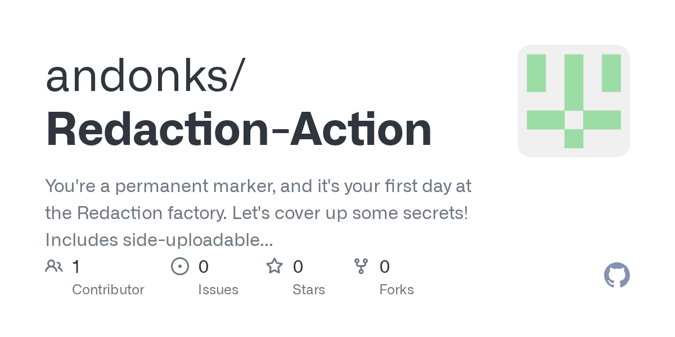Screen dimensions: 675x337
Task: Click the top-left green block of the identicon
Action: point(536,73)
